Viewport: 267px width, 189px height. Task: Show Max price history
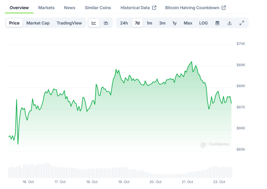tap(188, 23)
